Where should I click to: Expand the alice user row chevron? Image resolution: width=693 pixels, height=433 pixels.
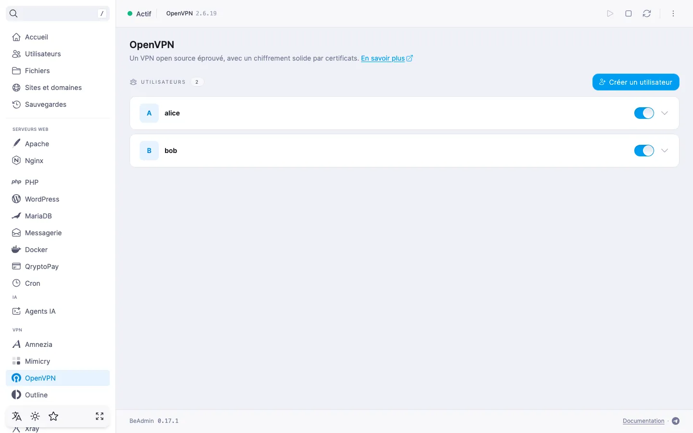pyautogui.click(x=665, y=113)
